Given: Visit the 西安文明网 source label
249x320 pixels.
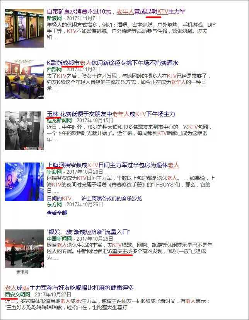Looking at the screenshot, I should tap(17, 294).
